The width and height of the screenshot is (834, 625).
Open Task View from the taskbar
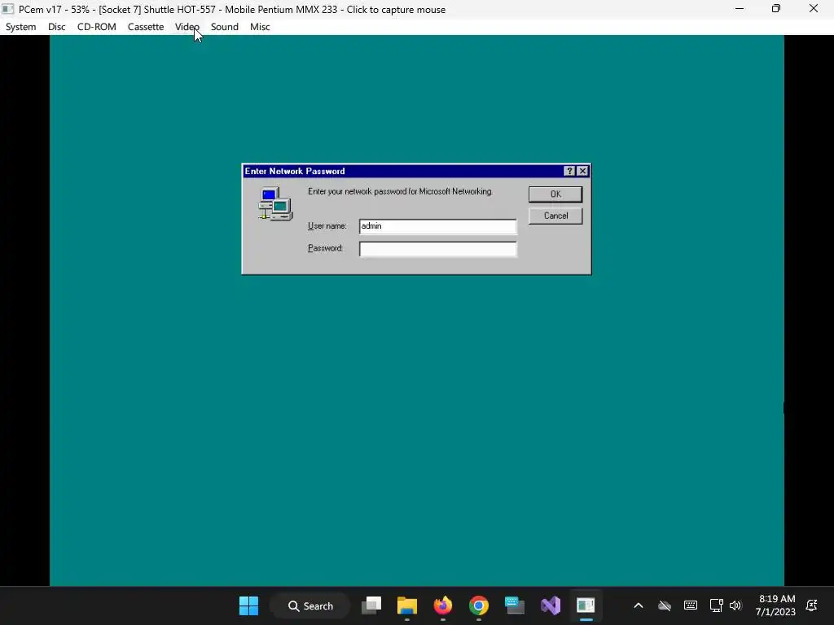[x=371, y=605]
